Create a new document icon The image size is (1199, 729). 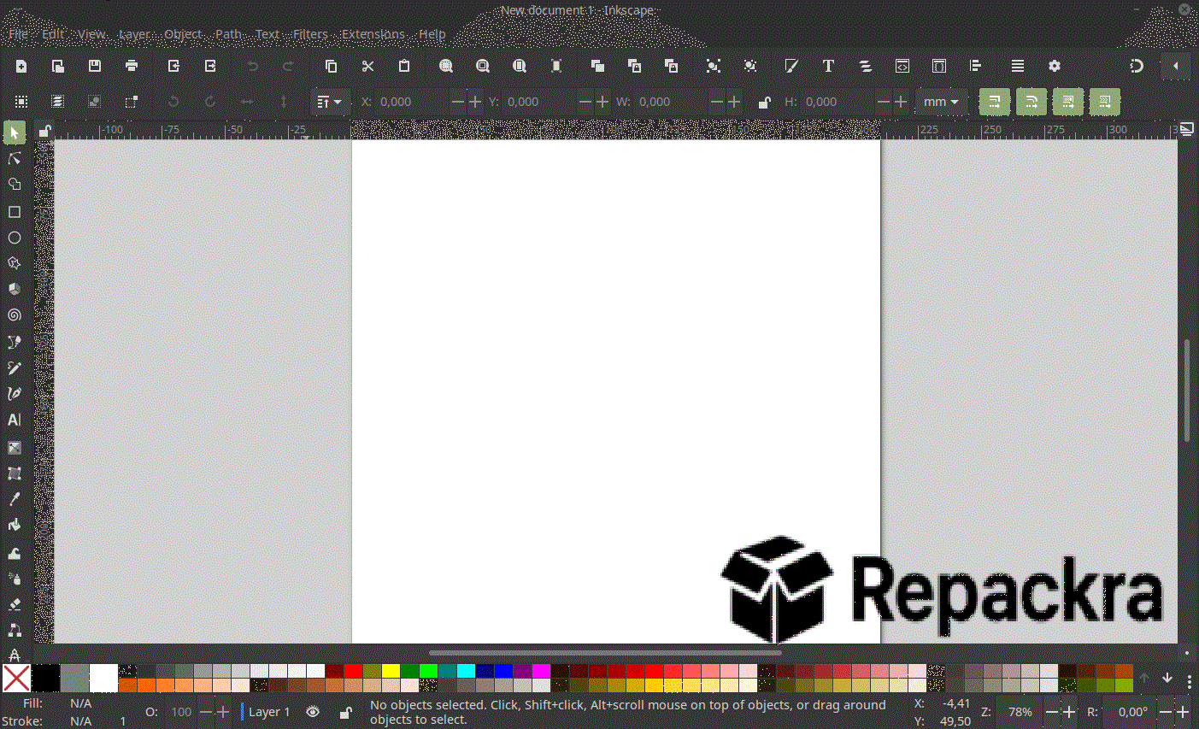[x=21, y=66]
